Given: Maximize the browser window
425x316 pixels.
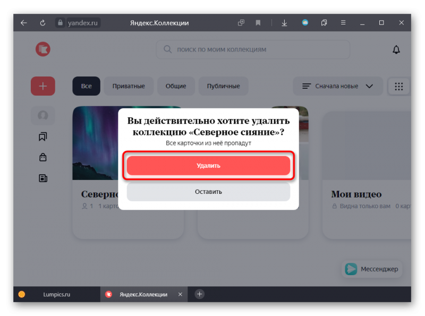Looking at the screenshot, I should [381, 23].
